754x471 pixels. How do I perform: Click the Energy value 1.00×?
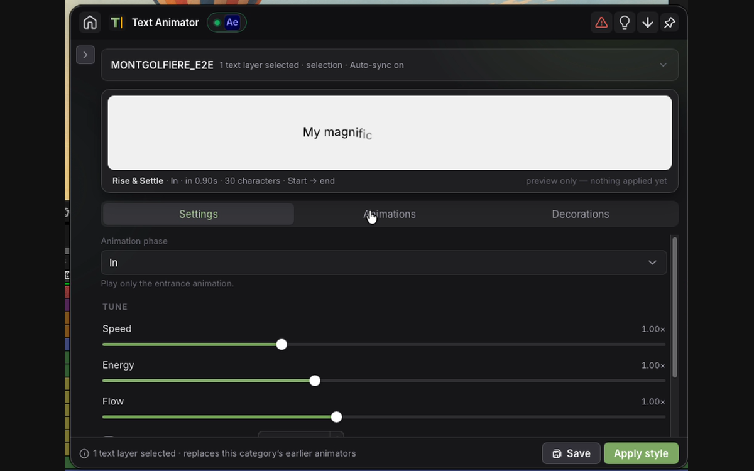[x=653, y=365]
